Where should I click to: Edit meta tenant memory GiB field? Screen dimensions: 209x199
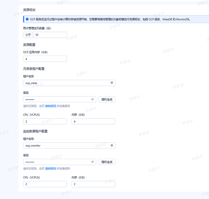click(93, 121)
